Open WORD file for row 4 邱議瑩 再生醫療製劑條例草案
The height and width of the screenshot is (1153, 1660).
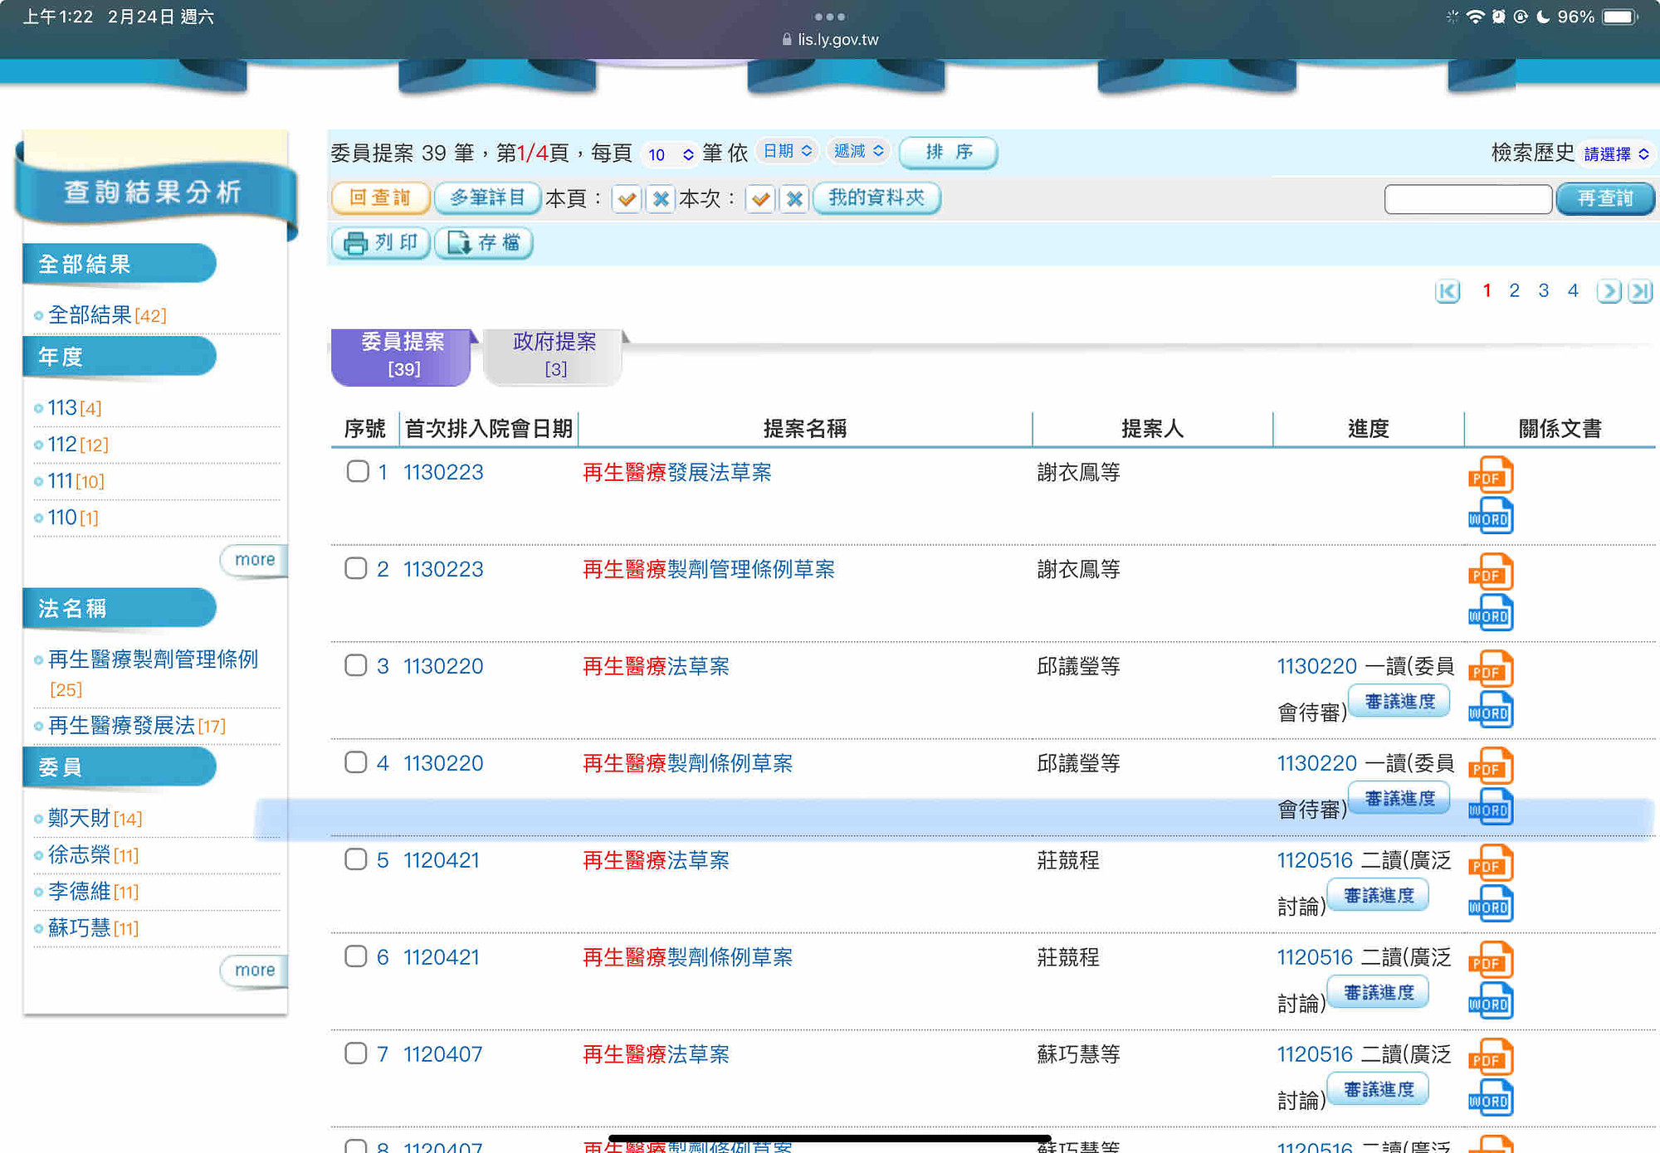click(1491, 807)
